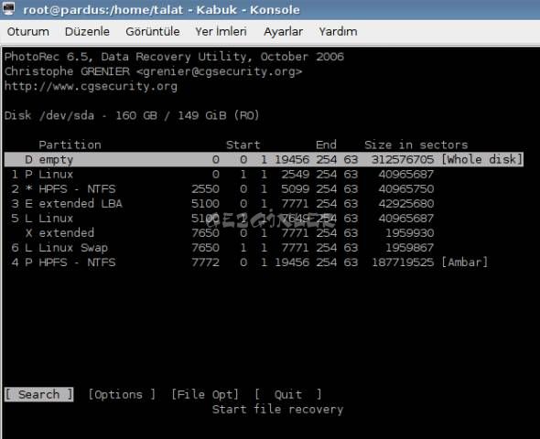Screen dimensions: 540x439
Task: Click the 'PhotoRec 6.5, Data Recovery Utility' line
Action: click(174, 57)
